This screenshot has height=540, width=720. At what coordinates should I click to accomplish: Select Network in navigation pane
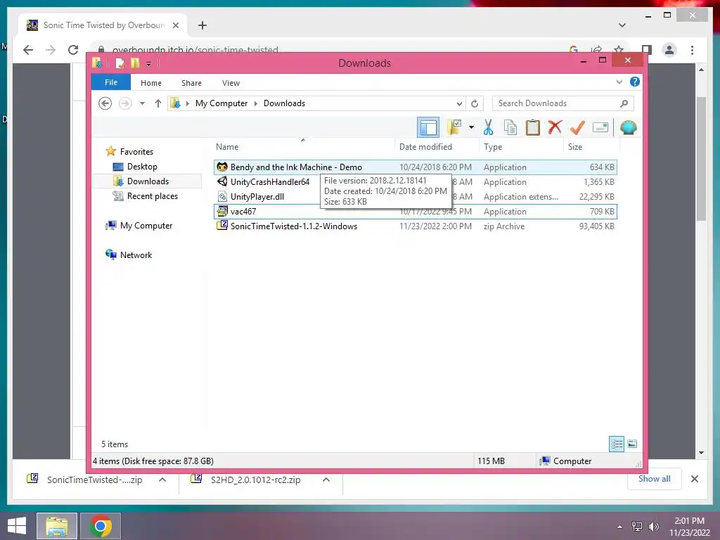pyautogui.click(x=136, y=255)
